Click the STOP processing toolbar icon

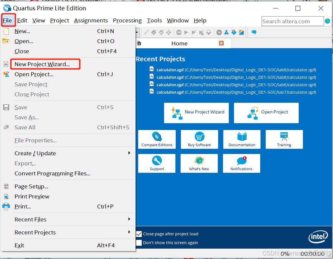tap(179, 32)
